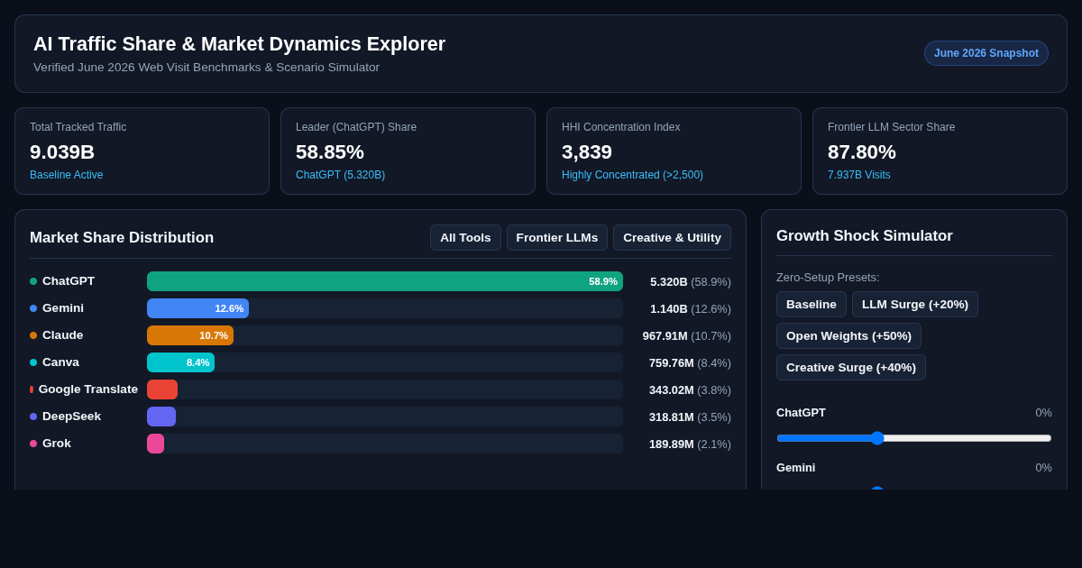
Task: Click the DeepSeek row label
Action: (71, 417)
